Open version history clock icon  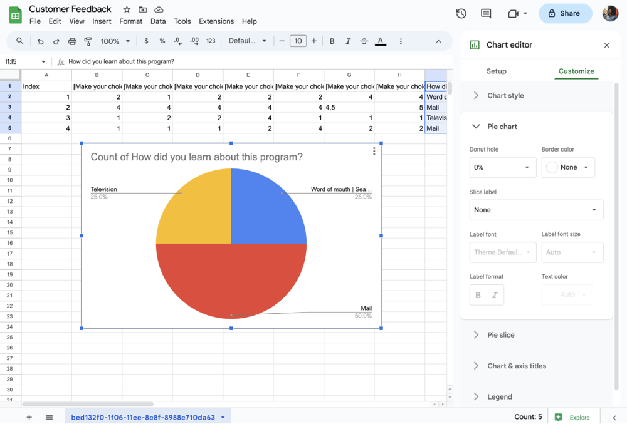pyautogui.click(x=461, y=13)
